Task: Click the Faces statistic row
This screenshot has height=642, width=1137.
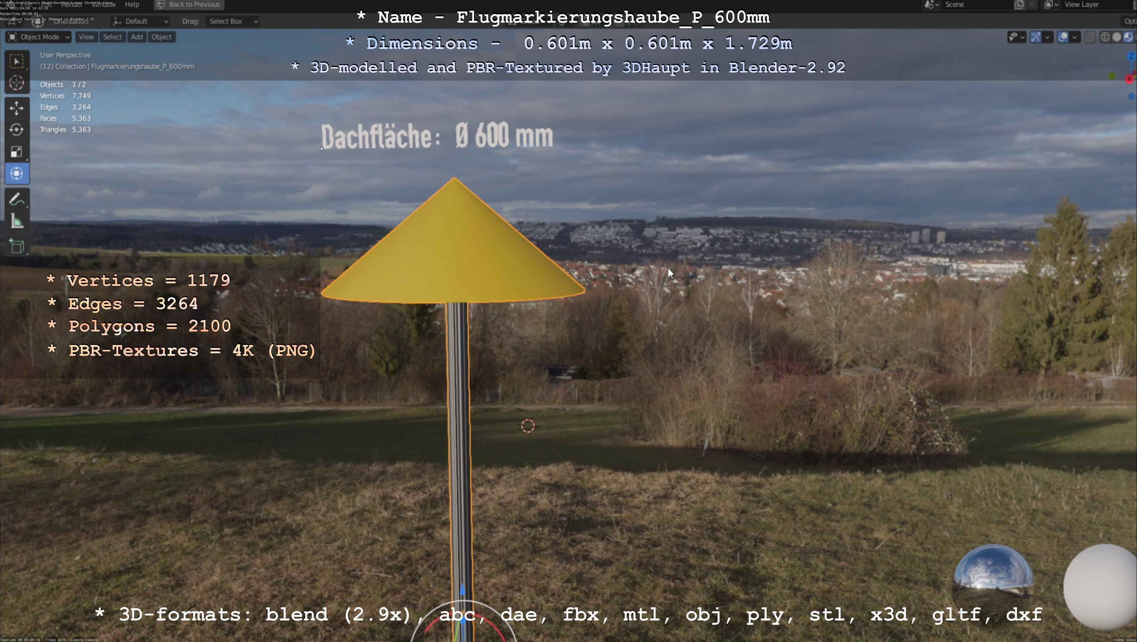Action: (x=65, y=118)
